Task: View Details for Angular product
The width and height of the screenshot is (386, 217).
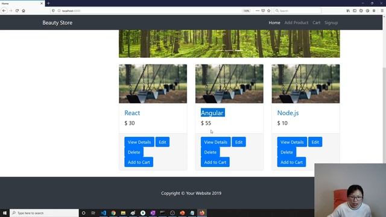Action: click(x=216, y=142)
